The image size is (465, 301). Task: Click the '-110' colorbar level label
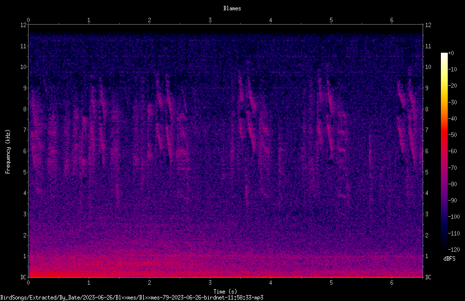click(454, 234)
